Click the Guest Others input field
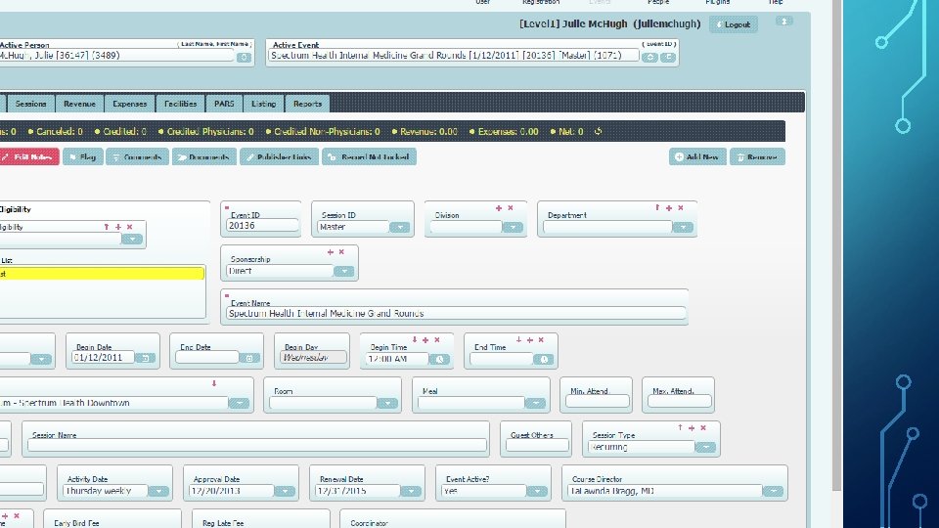 click(537, 446)
